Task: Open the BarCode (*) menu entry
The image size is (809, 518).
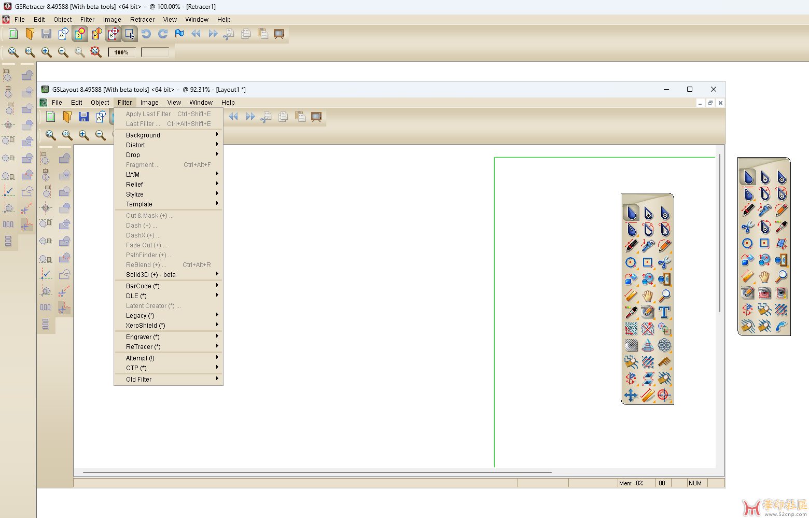Action: 169,286
